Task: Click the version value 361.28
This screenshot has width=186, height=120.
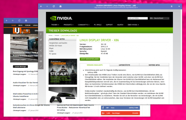Action: click(103, 44)
